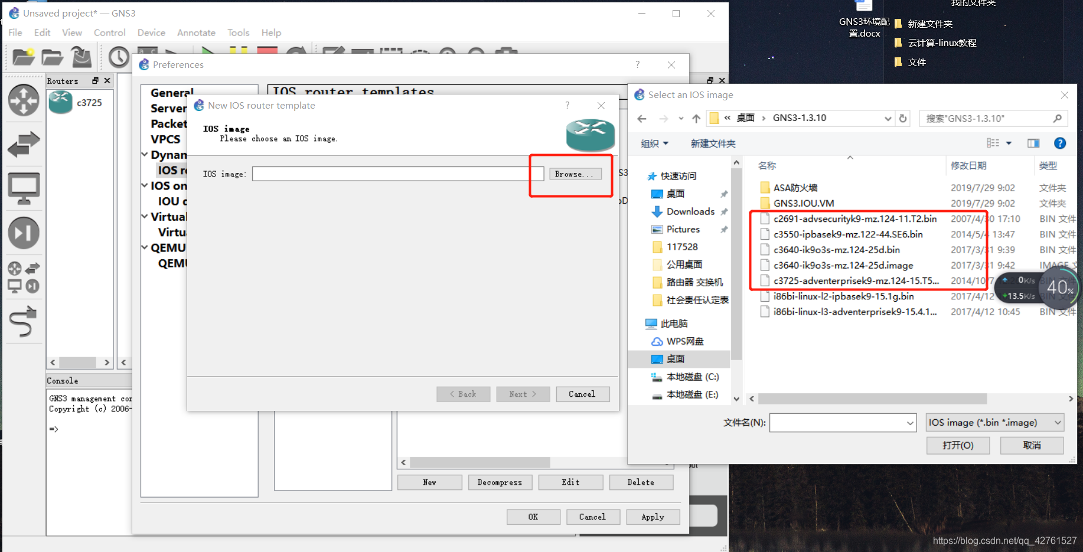Select the add a link cable icon
The height and width of the screenshot is (552, 1083).
[x=24, y=321]
